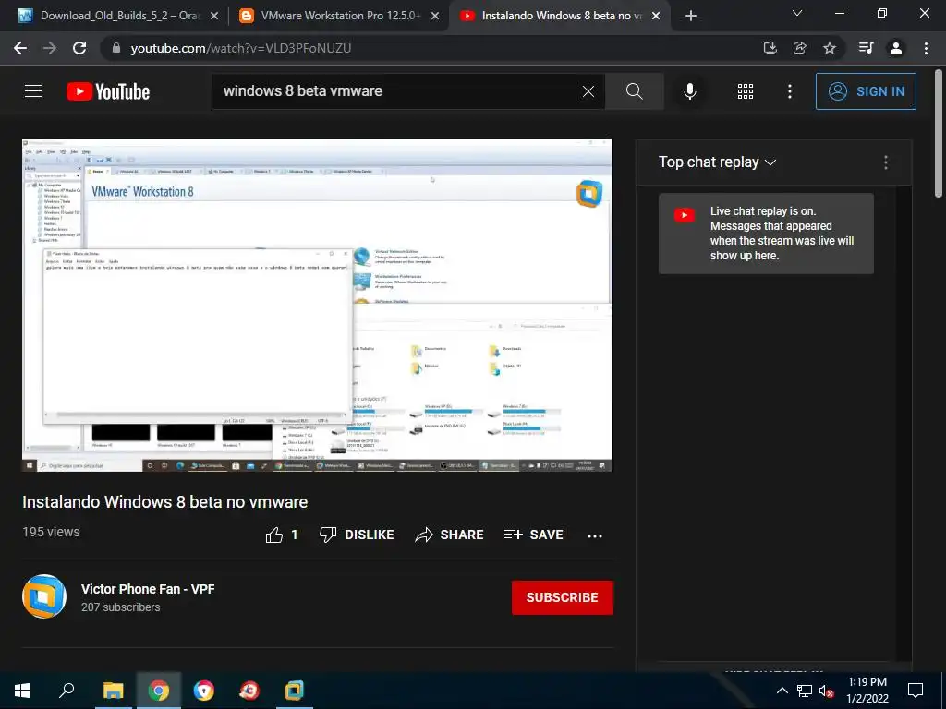Close the VMware Workstation Pro tab
Screen dimensions: 946x709
[435, 16]
